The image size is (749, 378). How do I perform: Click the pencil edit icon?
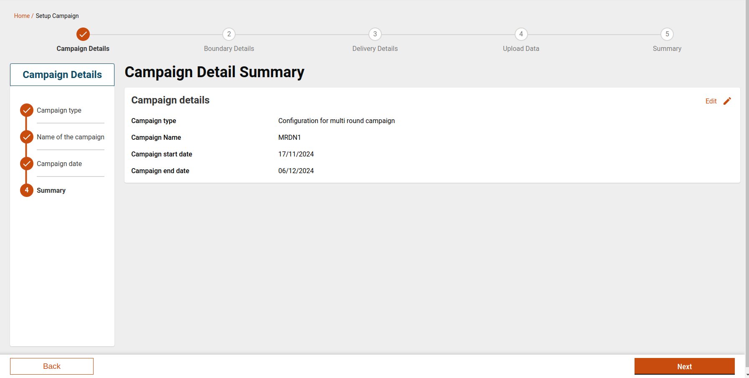(x=727, y=101)
